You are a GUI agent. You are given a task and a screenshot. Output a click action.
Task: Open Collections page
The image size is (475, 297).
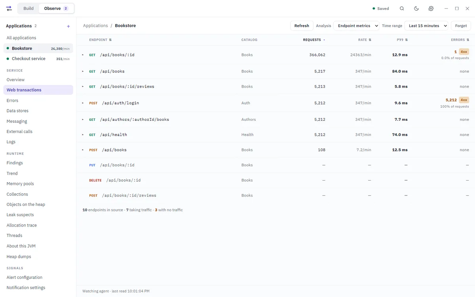[38, 194]
